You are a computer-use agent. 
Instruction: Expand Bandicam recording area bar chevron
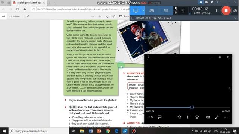(x=235, y=18)
